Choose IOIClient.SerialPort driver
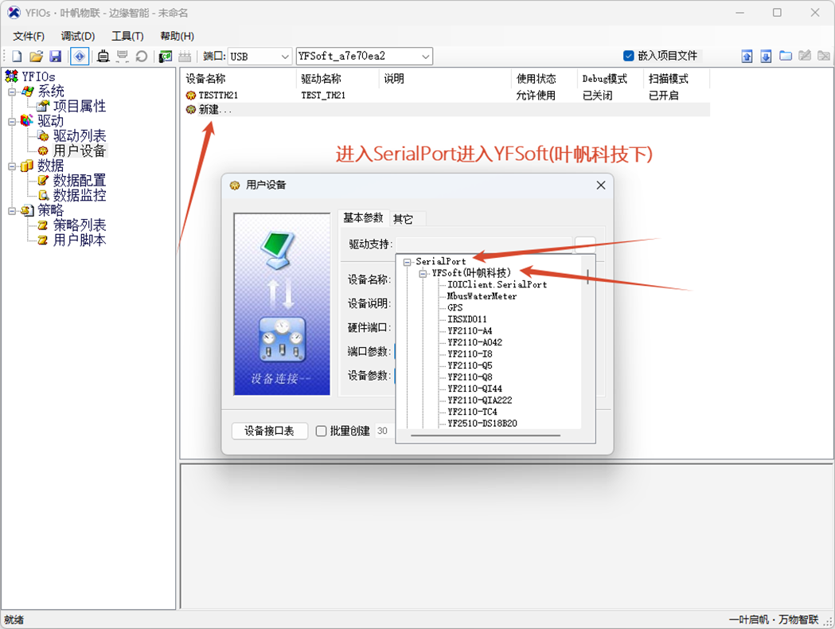This screenshot has width=835, height=629. point(497,285)
